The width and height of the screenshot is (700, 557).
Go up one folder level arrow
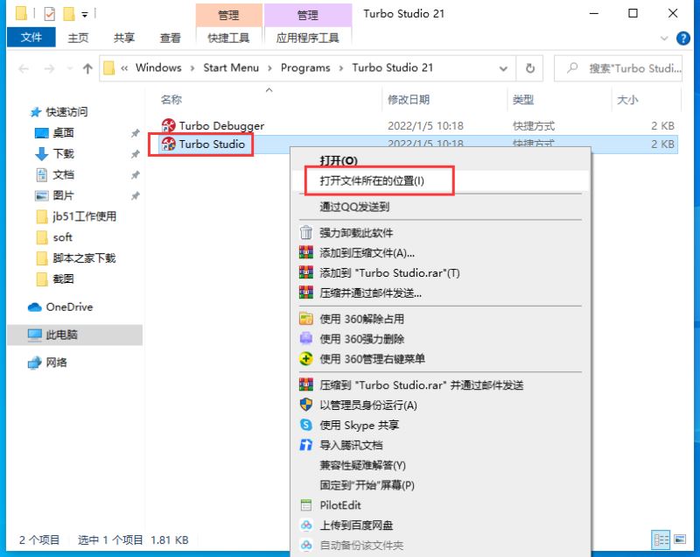click(x=87, y=68)
